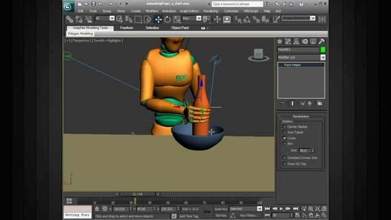The width and height of the screenshot is (391, 220).
Task: Toggle the Window/Crossing selection icon
Action: point(147,19)
